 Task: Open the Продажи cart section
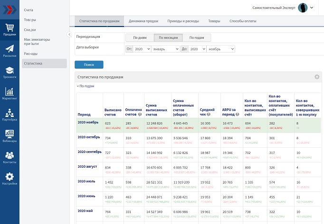click(10, 30)
